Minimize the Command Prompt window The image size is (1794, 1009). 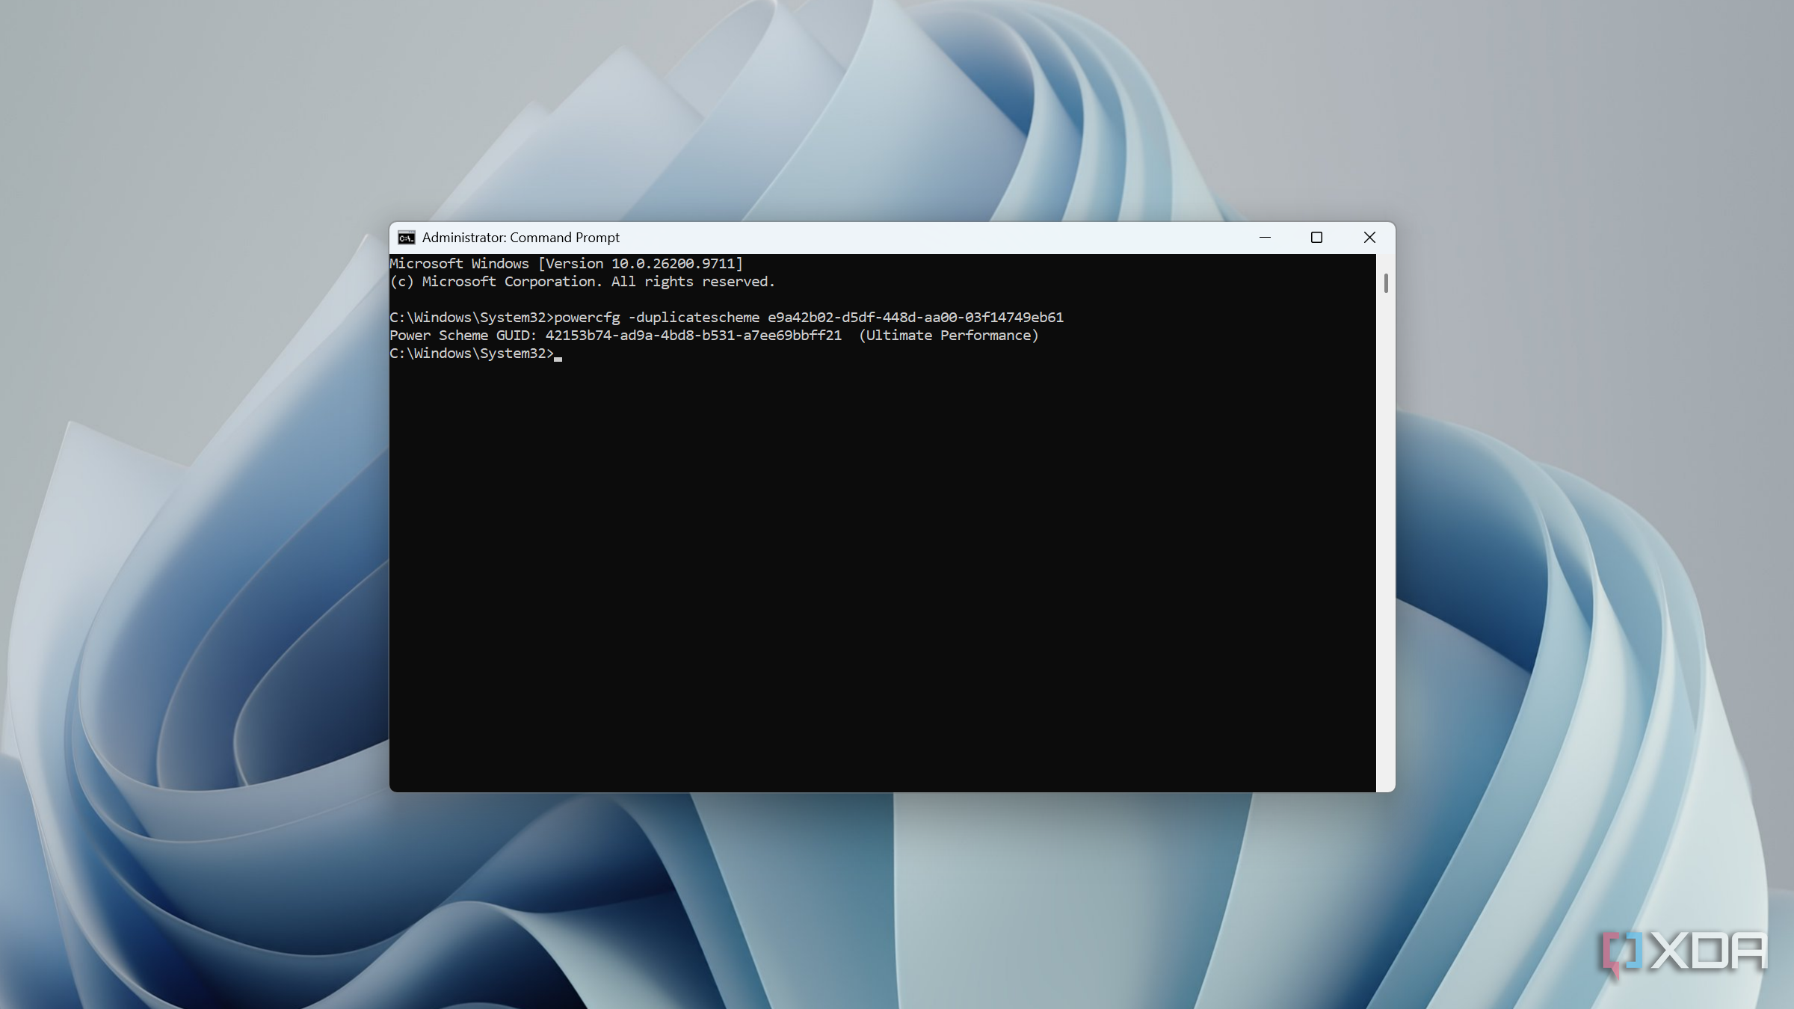coord(1265,238)
